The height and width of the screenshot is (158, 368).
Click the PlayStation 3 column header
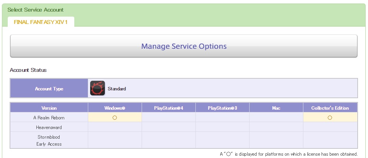(x=222, y=108)
